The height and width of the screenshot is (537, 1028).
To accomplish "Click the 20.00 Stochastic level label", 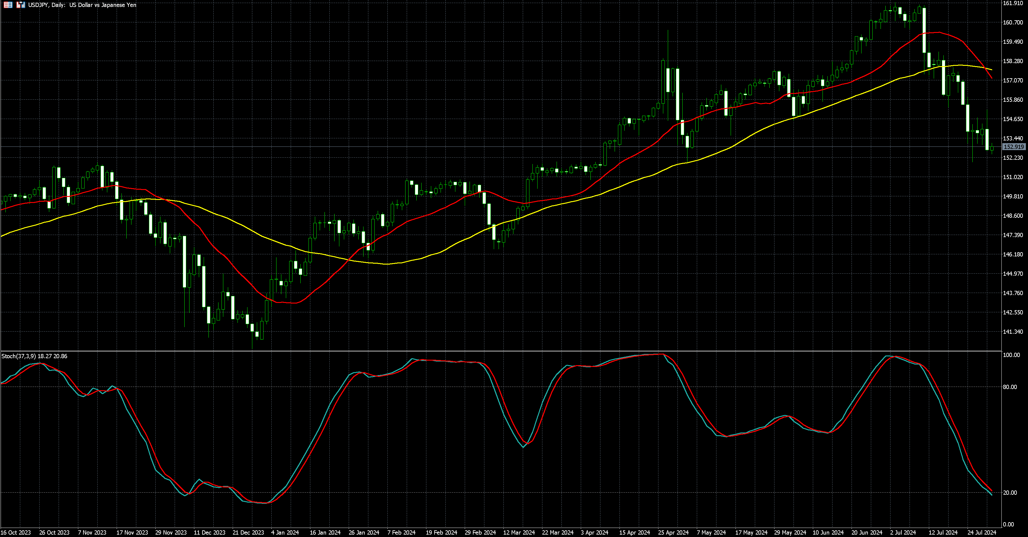I will click(x=1010, y=493).
